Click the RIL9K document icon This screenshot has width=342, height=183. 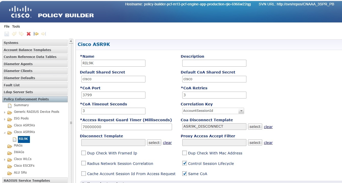[15, 139]
